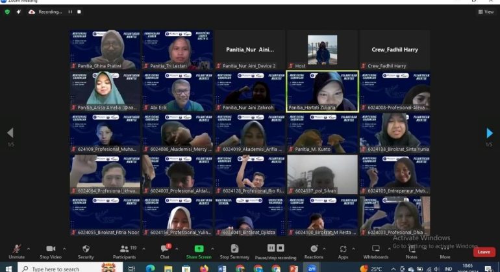Open Zoom Apps

[x=343, y=252]
